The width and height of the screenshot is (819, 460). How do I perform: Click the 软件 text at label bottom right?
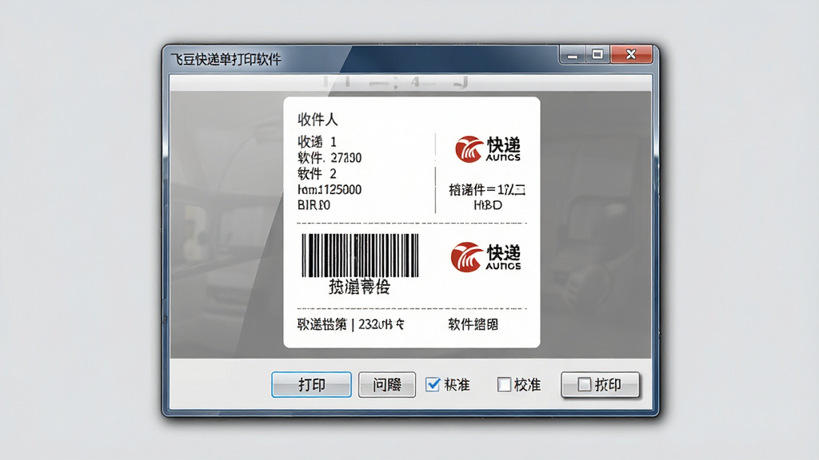(473, 324)
